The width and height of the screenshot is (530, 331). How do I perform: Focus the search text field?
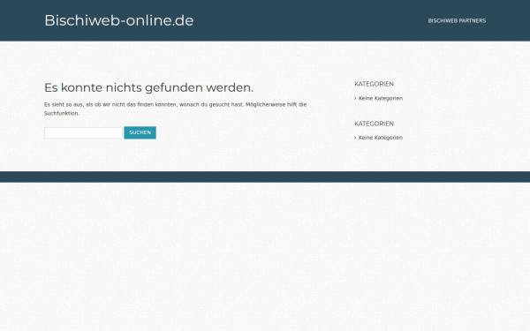[83, 132]
